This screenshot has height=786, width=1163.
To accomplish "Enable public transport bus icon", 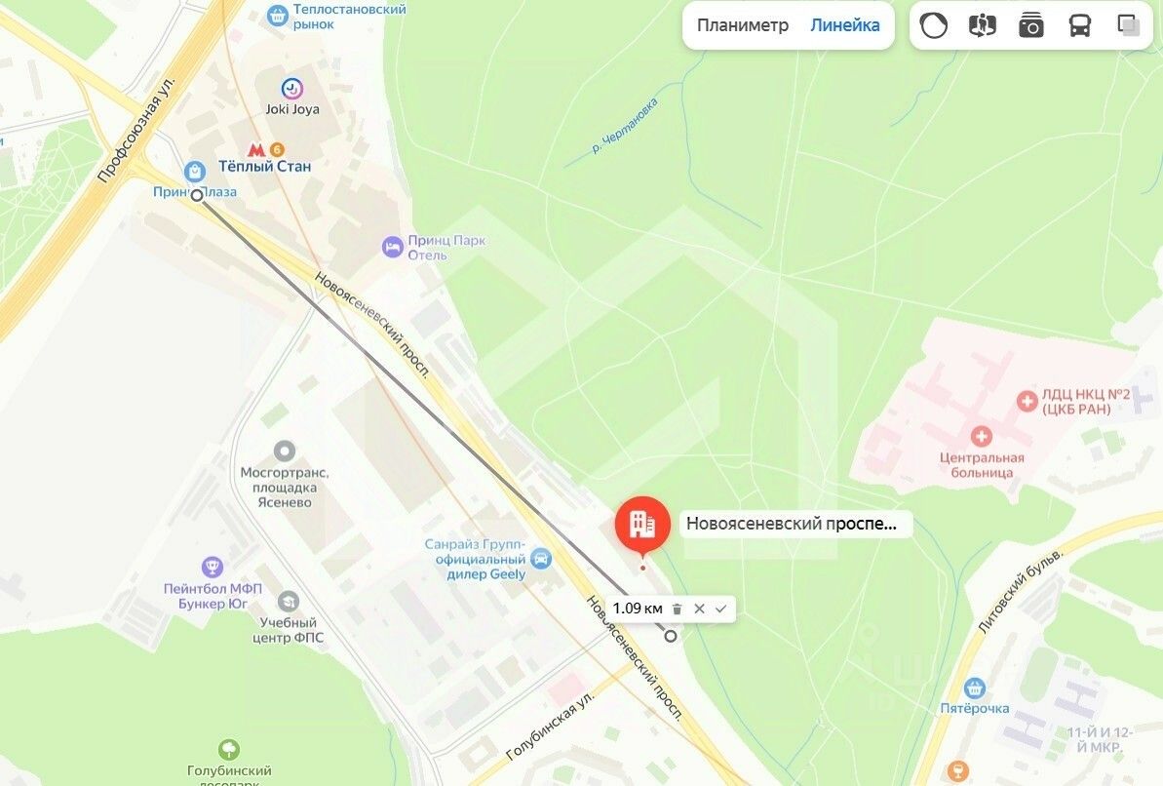I will click(x=1079, y=25).
